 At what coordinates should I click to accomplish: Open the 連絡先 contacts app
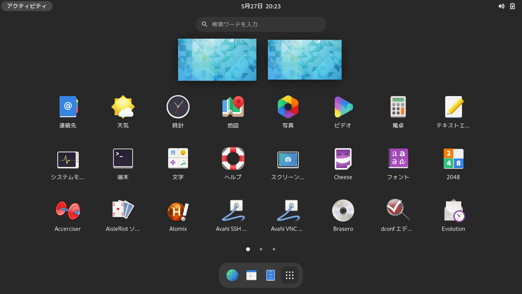tap(68, 107)
